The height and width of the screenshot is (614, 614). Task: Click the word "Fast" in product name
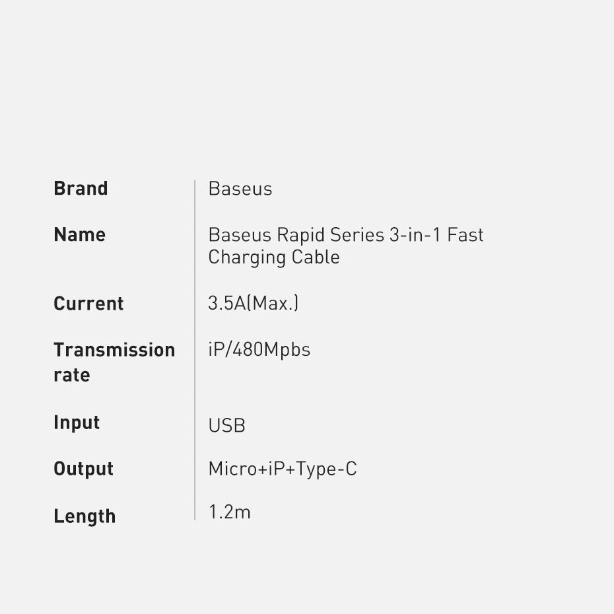pyautogui.click(x=465, y=235)
